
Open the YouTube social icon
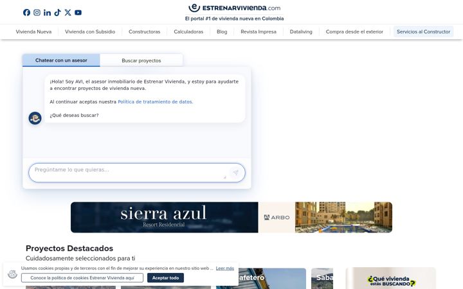(x=78, y=12)
